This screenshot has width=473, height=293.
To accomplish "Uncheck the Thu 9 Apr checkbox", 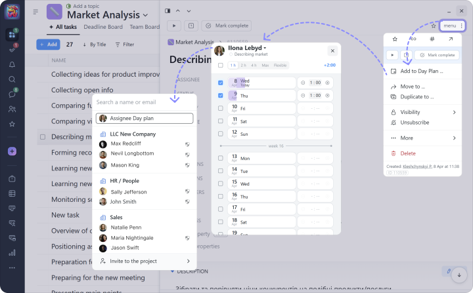I will click(220, 95).
